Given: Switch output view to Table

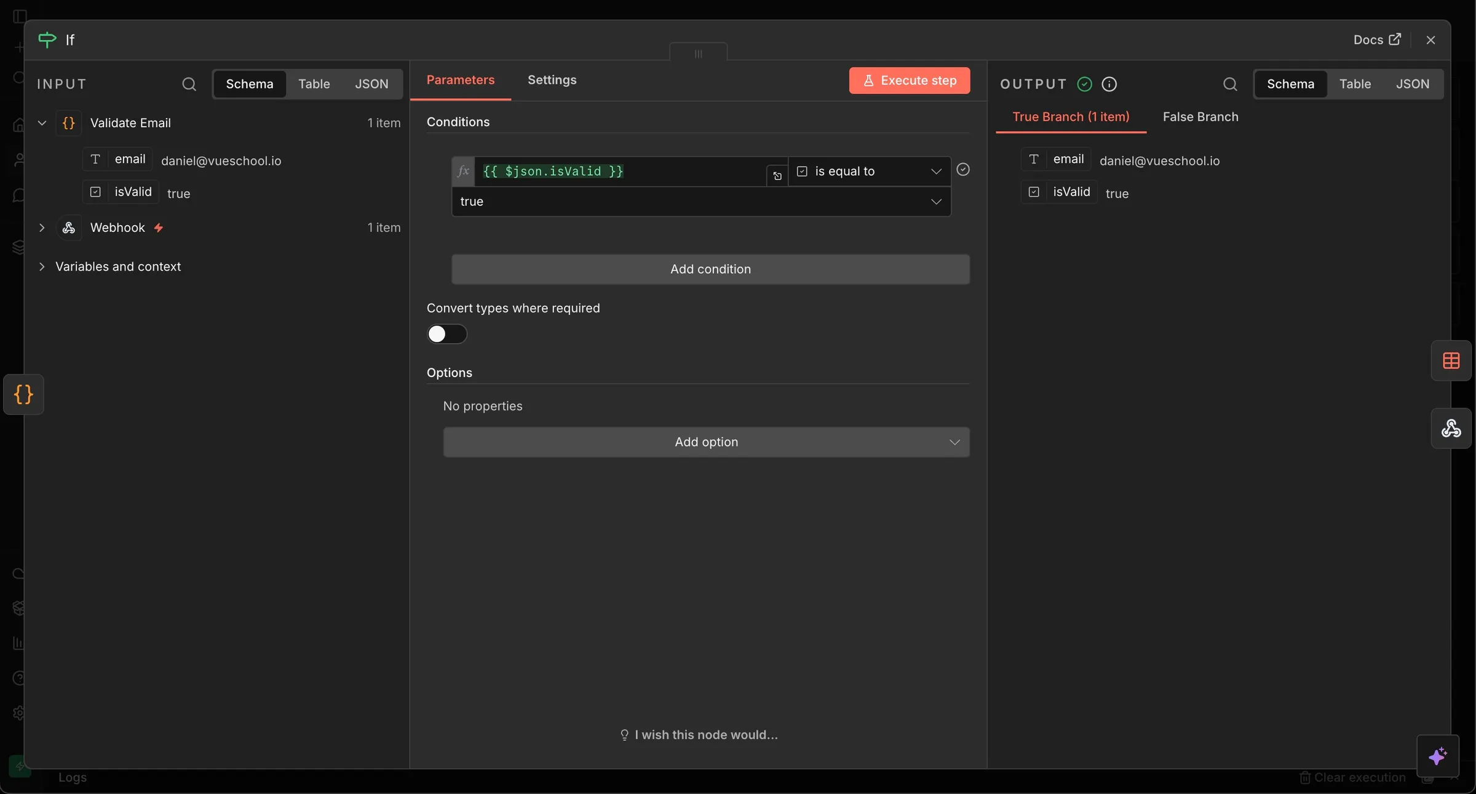Looking at the screenshot, I should click(x=1355, y=84).
